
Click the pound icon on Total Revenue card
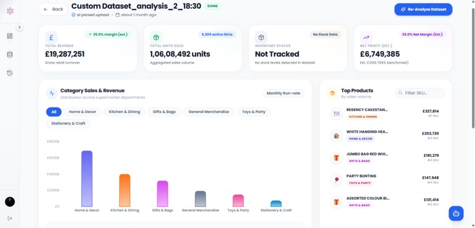[x=51, y=38]
